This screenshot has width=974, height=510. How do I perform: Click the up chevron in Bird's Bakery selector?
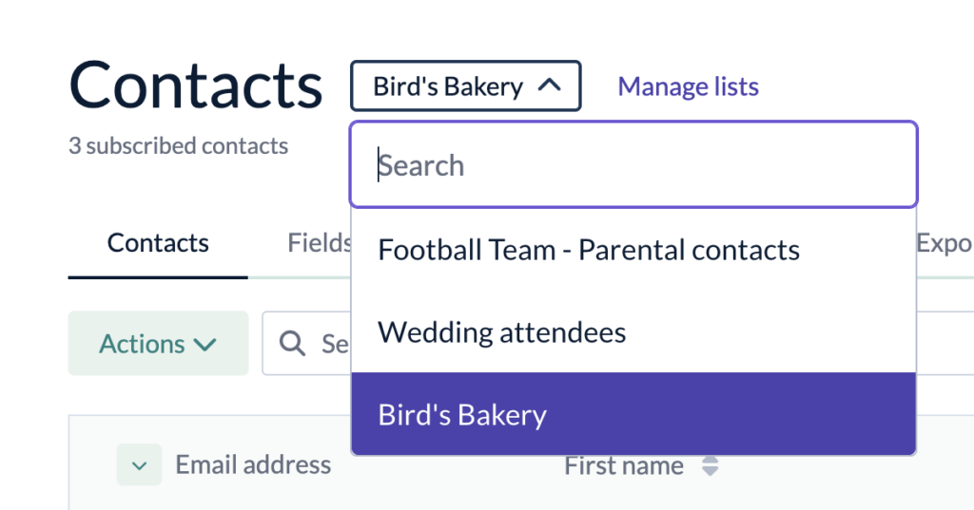click(550, 85)
